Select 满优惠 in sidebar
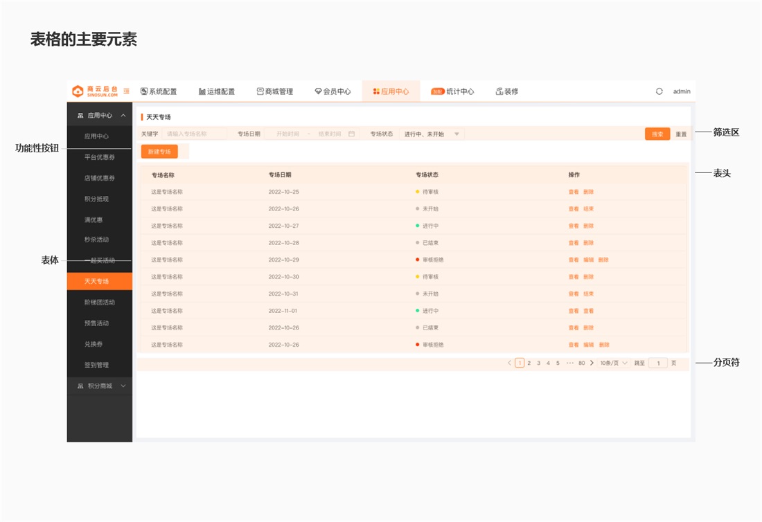Screen dimensions: 762x522 pyautogui.click(x=94, y=220)
